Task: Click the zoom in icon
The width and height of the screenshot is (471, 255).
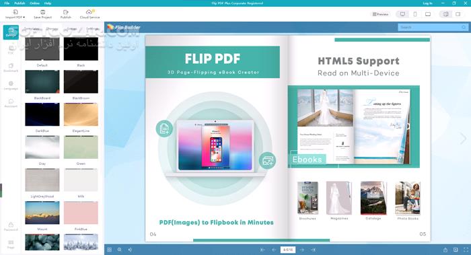Action: (x=120, y=250)
